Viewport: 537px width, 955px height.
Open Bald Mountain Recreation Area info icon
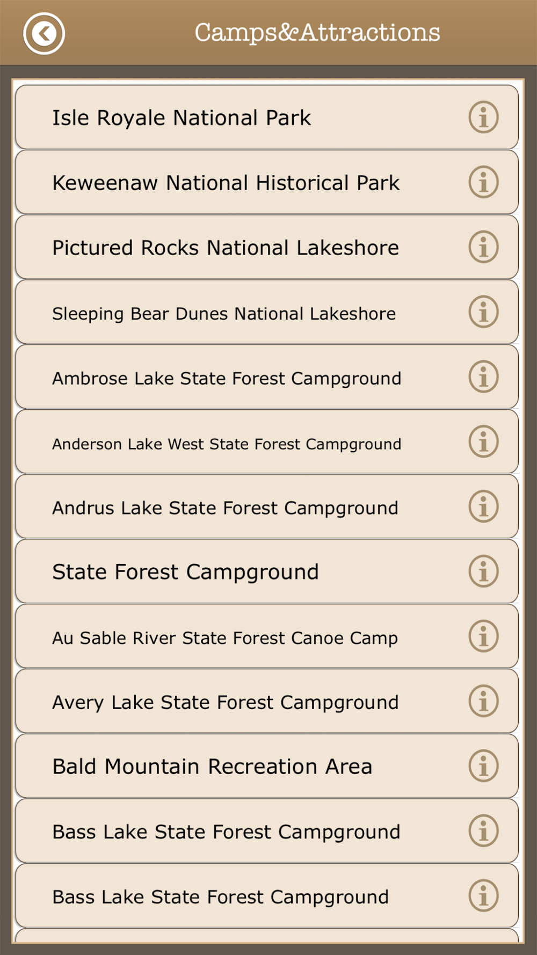tap(483, 766)
